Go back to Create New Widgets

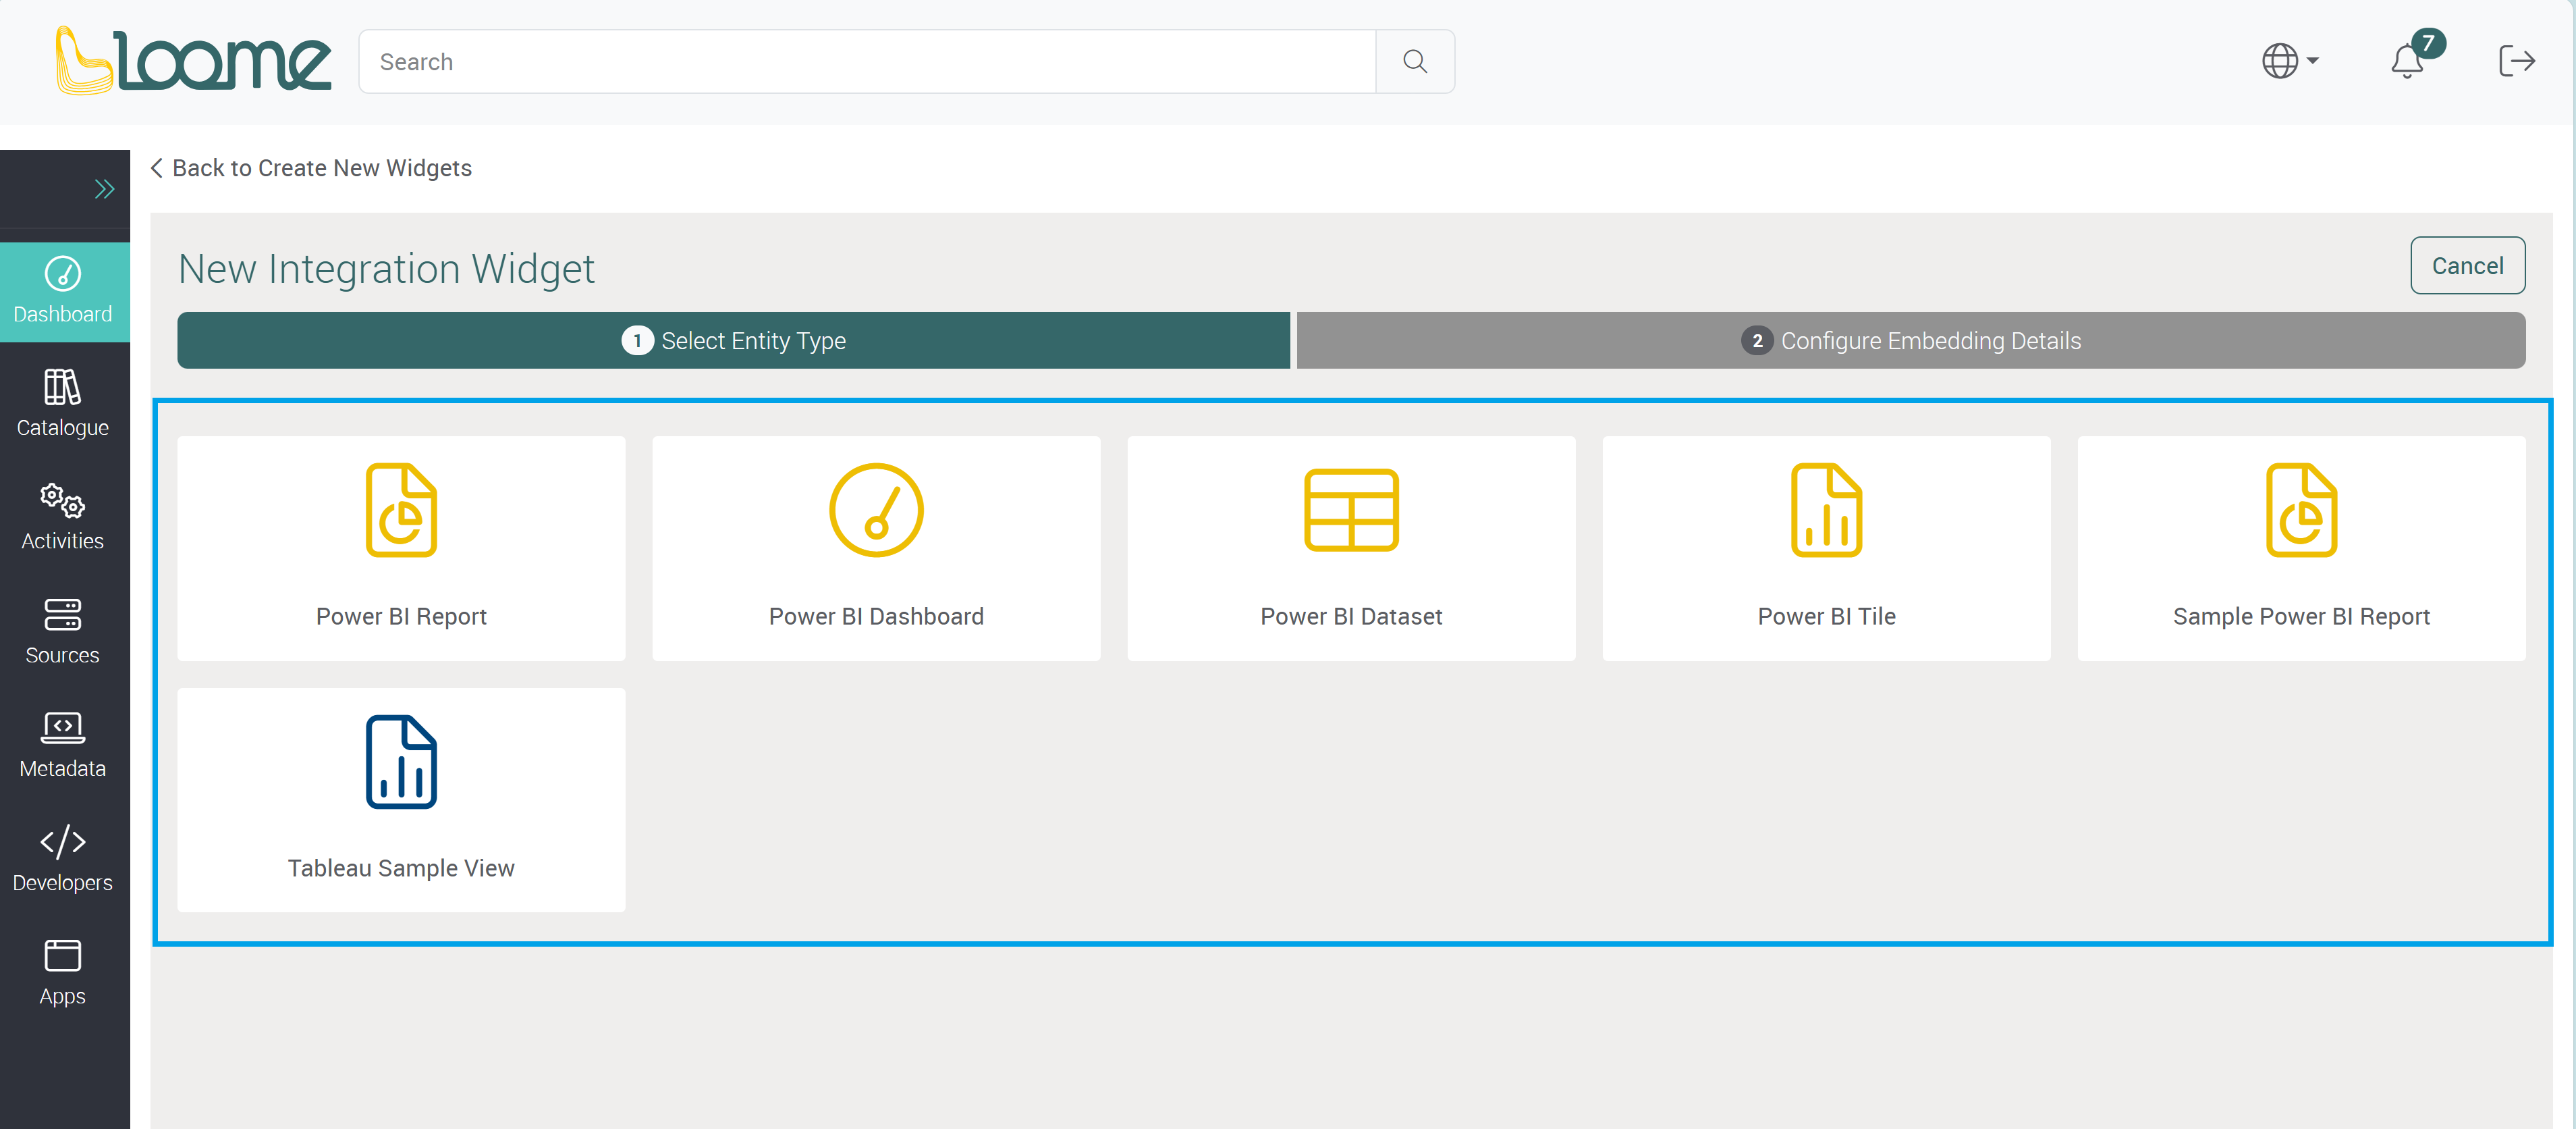click(311, 168)
